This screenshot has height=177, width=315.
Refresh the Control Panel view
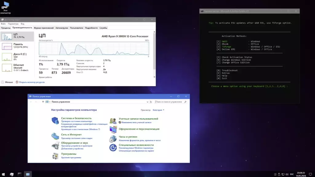[151, 102]
